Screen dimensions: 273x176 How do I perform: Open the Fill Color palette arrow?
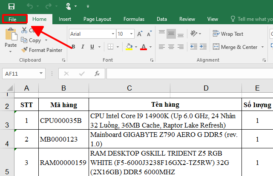[x=136, y=47]
